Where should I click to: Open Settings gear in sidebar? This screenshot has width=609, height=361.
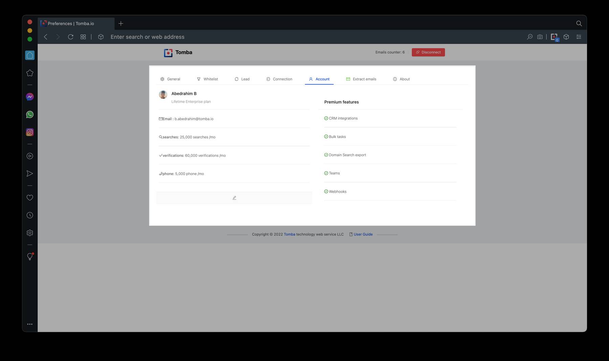(30, 233)
